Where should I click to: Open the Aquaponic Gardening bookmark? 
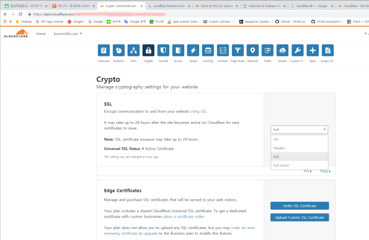(255, 22)
